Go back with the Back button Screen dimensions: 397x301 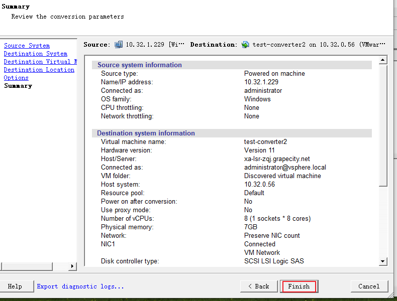pos(258,286)
